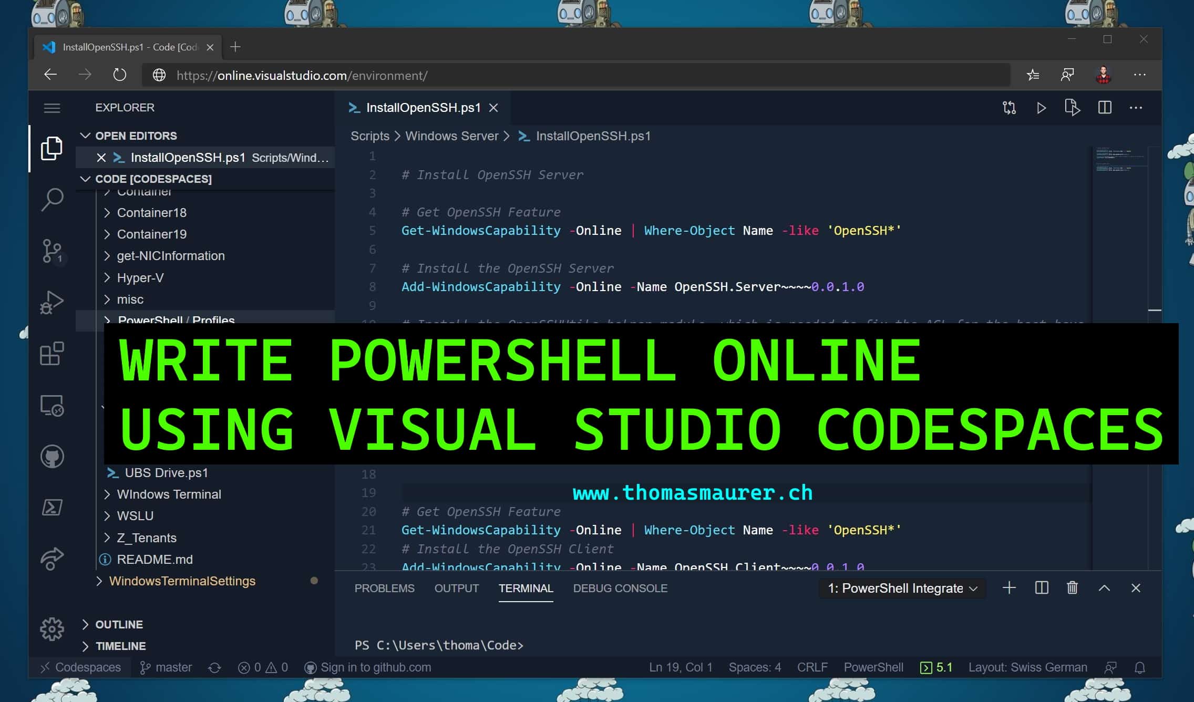This screenshot has height=702, width=1194.
Task: Open changes via the compare icon in the editor toolbar
Action: [x=1009, y=108]
